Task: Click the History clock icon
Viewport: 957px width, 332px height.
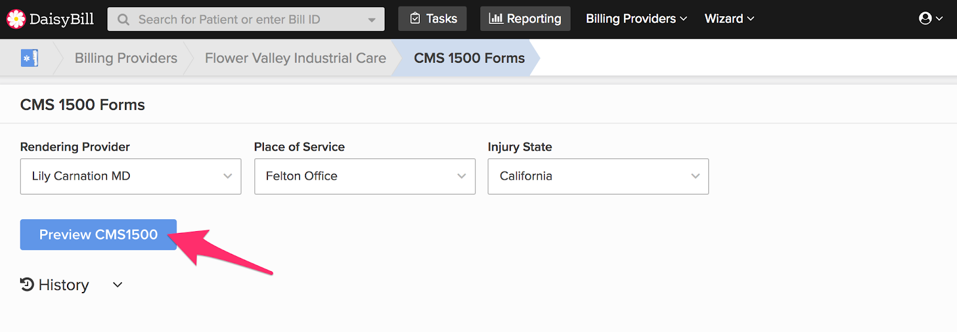Action: [27, 284]
